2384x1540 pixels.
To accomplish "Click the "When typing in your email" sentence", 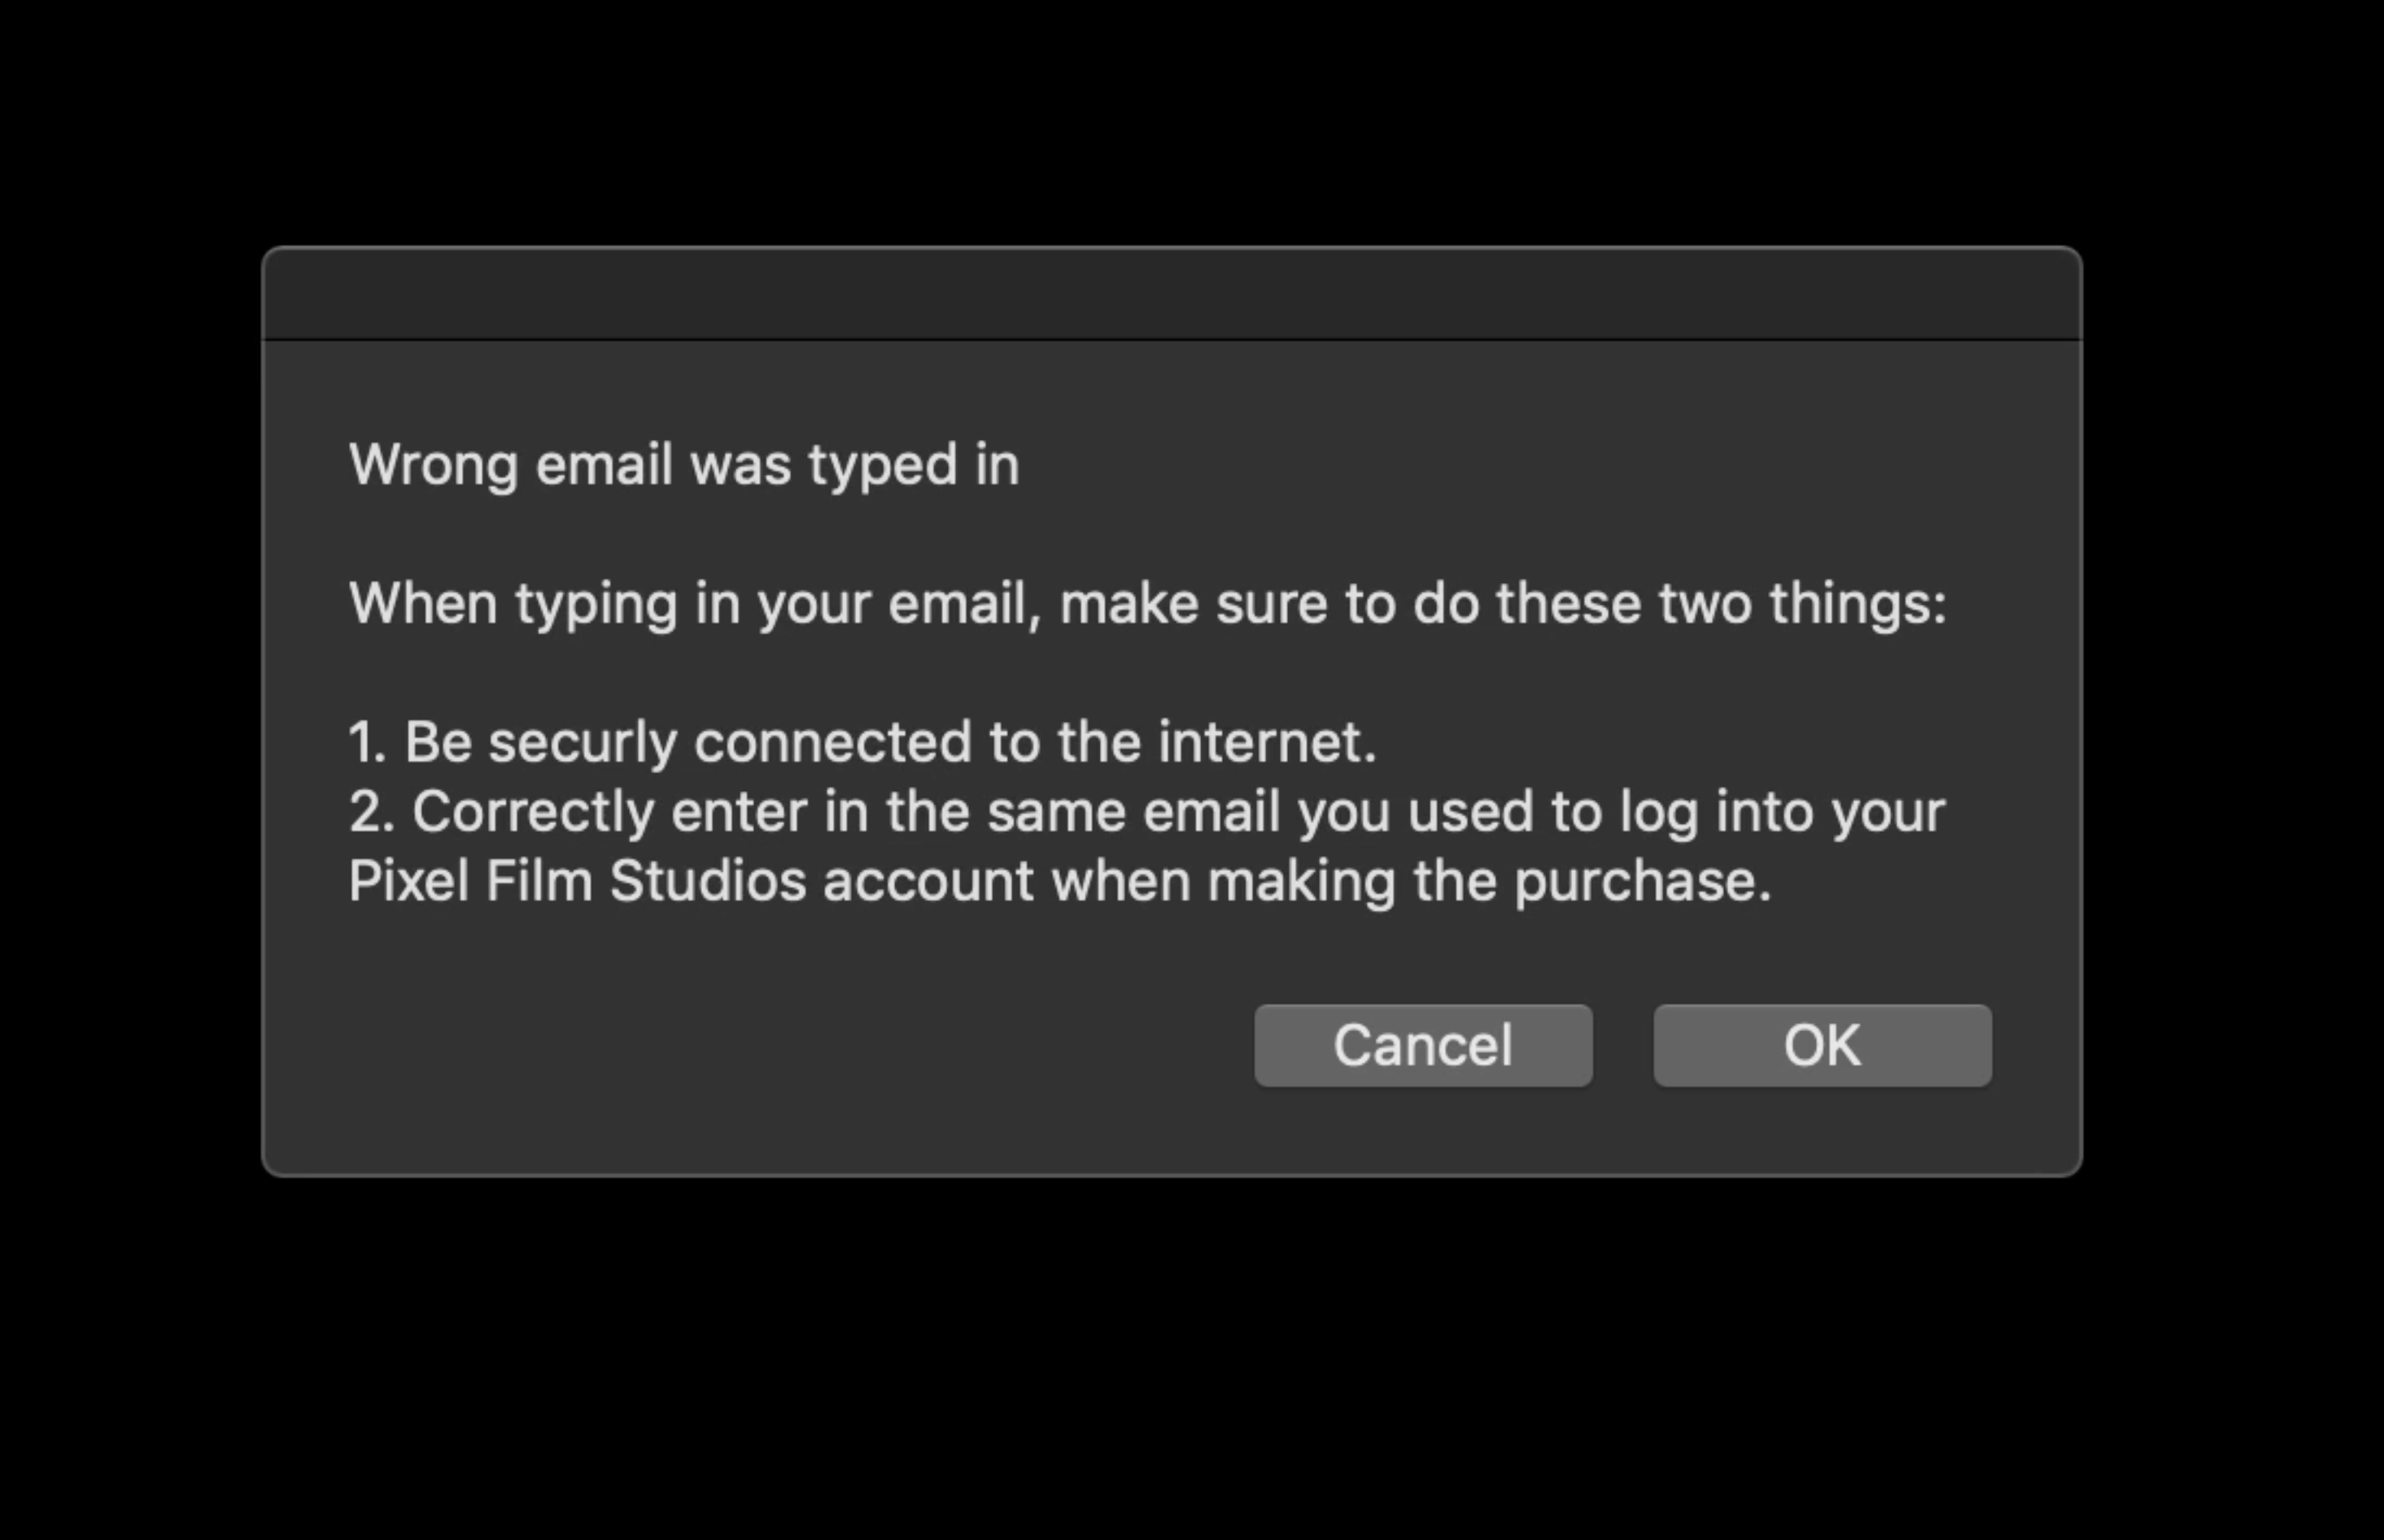I will pyautogui.click(x=1147, y=604).
